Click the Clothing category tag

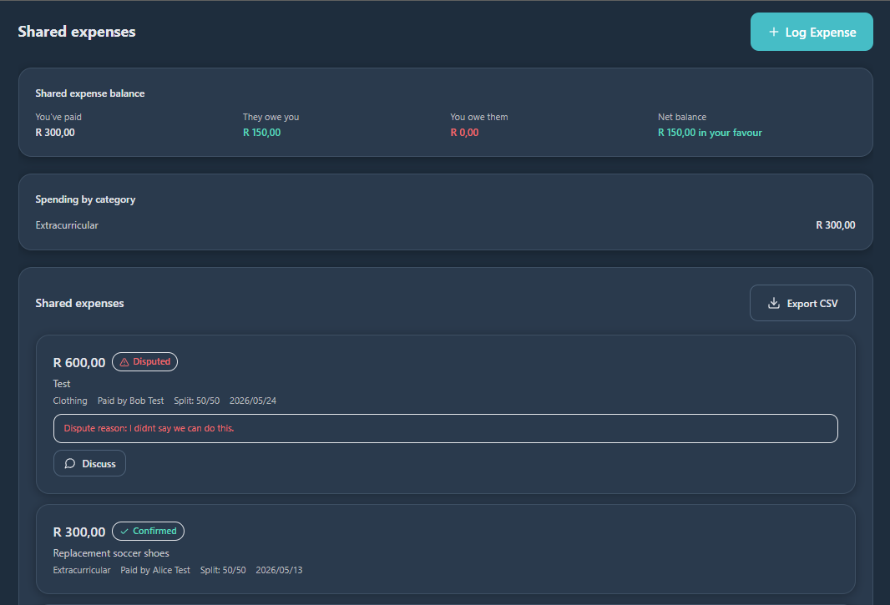[70, 401]
